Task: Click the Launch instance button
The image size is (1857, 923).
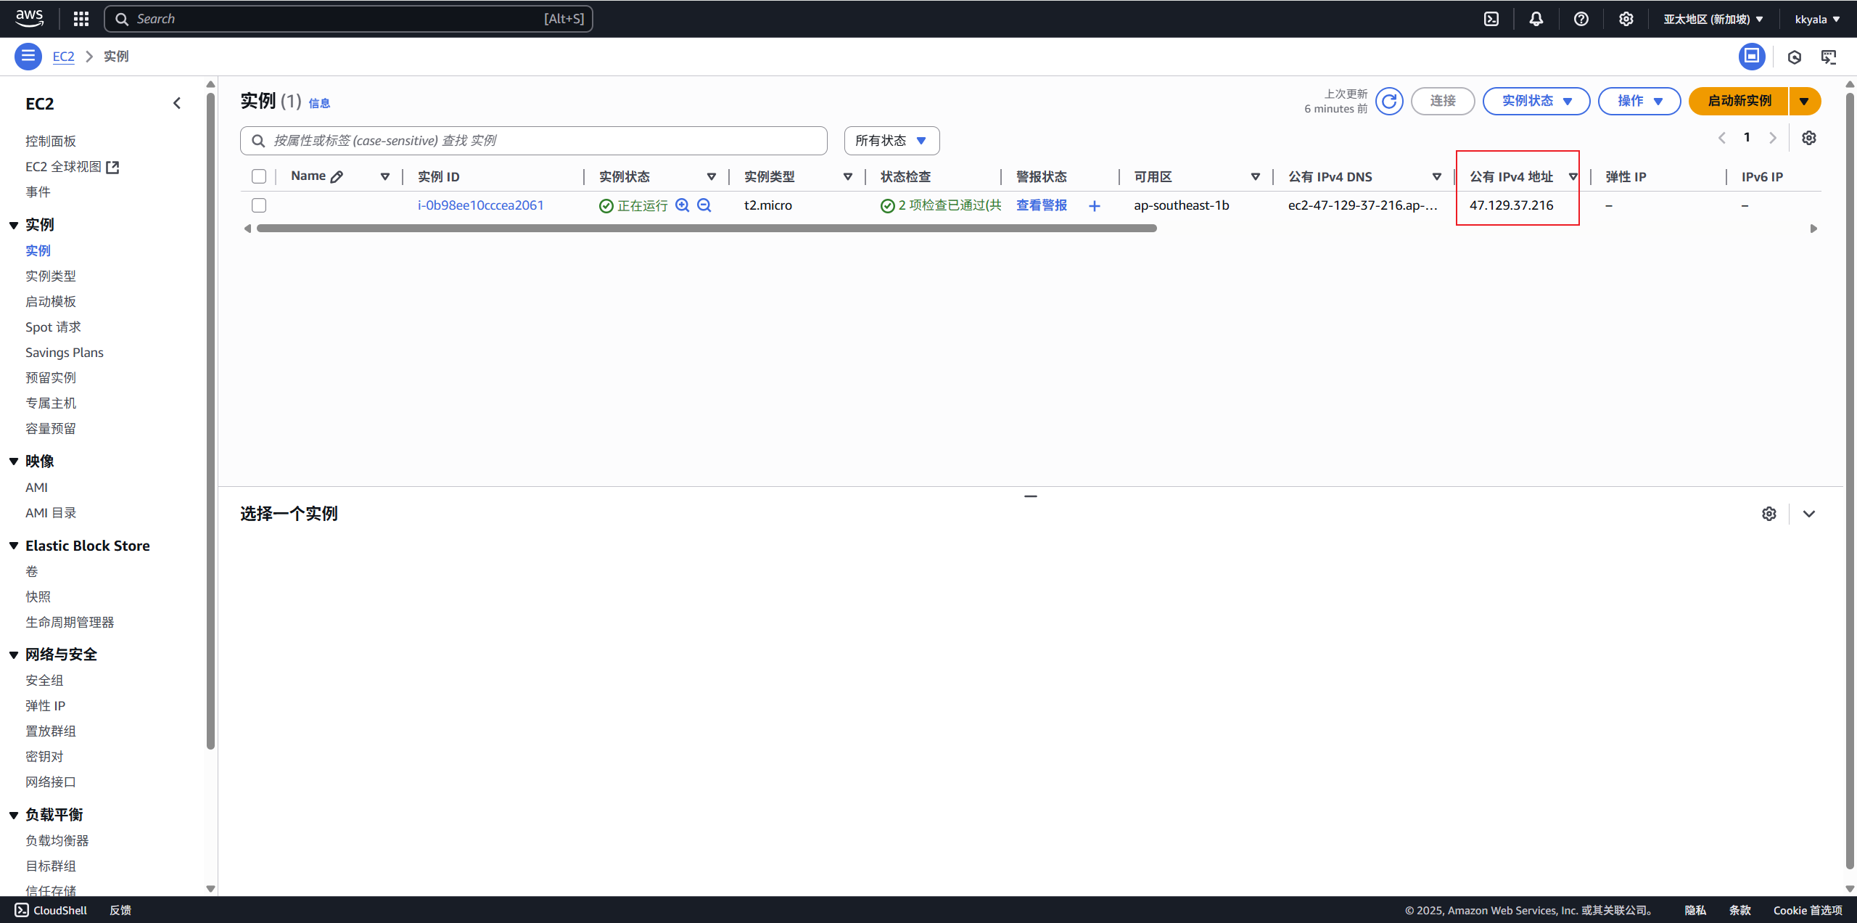Action: click(x=1739, y=101)
